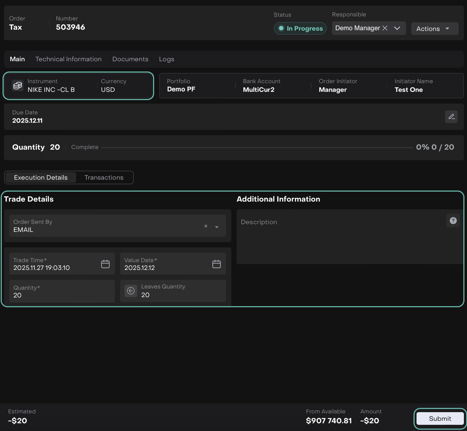
Task: Switch to Execution Details view
Action: tap(41, 177)
